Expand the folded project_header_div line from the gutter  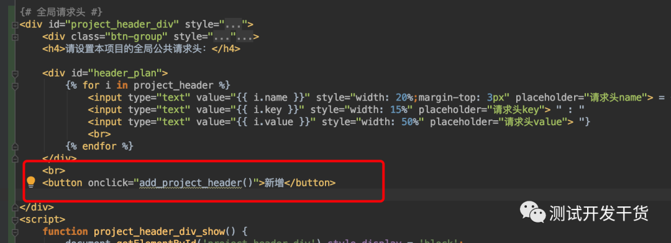click(16, 25)
